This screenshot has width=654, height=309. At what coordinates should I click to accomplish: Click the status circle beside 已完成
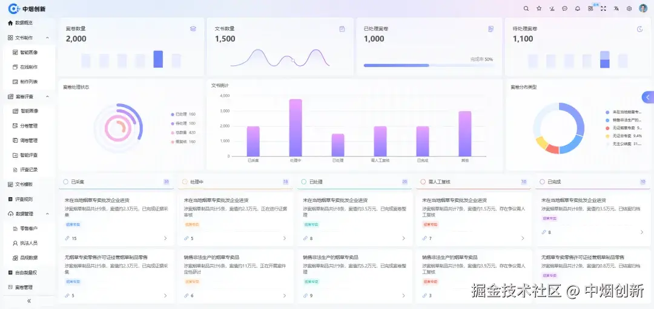(542, 181)
